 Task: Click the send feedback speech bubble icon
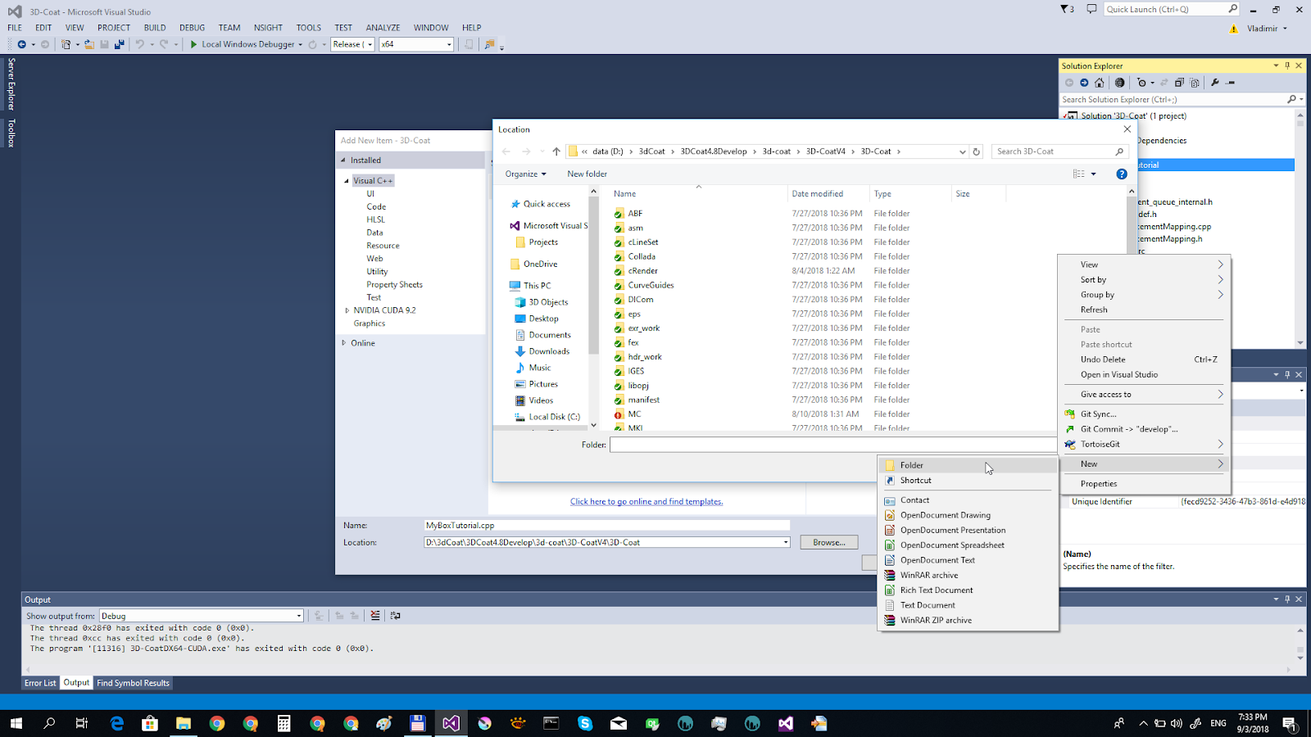(1091, 9)
